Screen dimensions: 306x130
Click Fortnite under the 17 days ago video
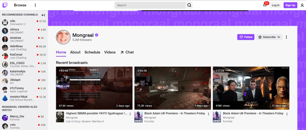228,121
